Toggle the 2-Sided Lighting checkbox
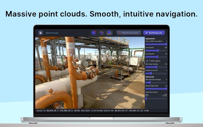 click(x=147, y=61)
